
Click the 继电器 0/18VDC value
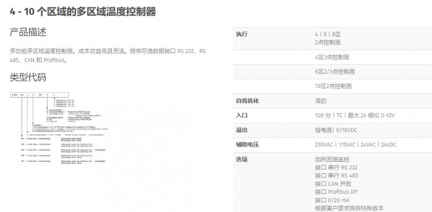point(336,130)
